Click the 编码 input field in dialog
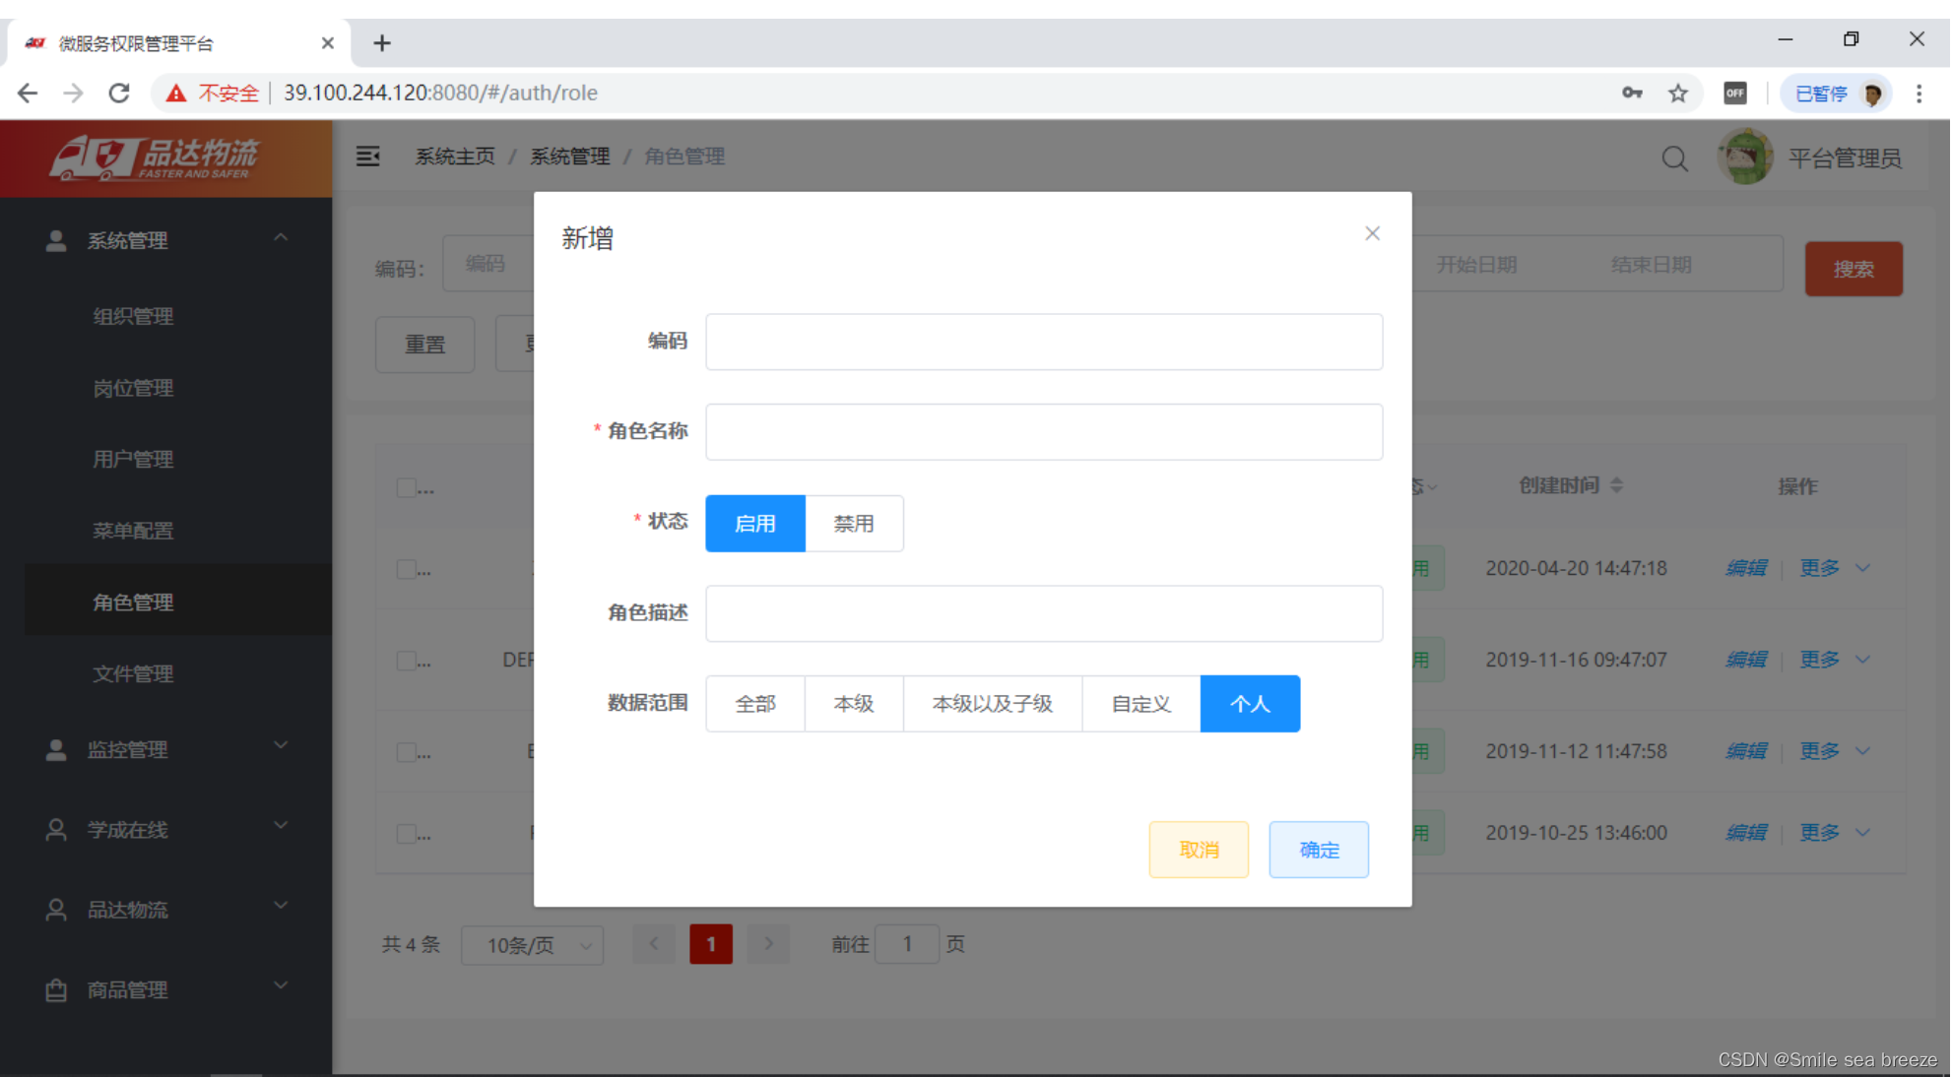Screen dimensions: 1953x1077 pyautogui.click(x=1044, y=342)
